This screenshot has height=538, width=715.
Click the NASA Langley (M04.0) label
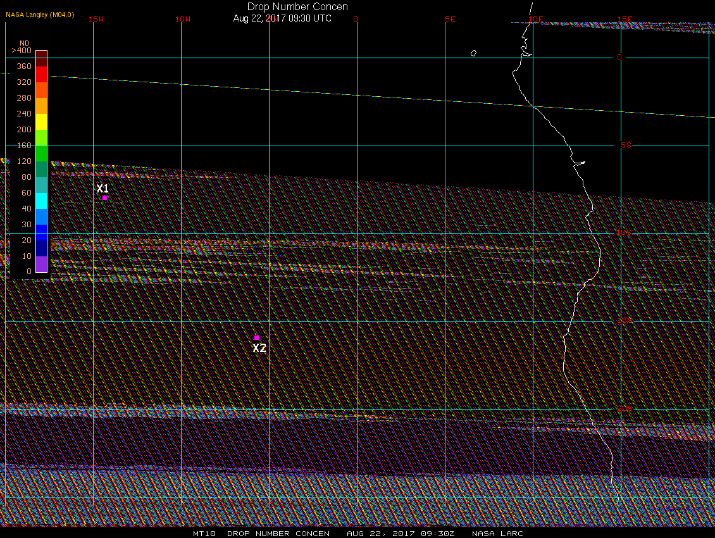click(40, 14)
